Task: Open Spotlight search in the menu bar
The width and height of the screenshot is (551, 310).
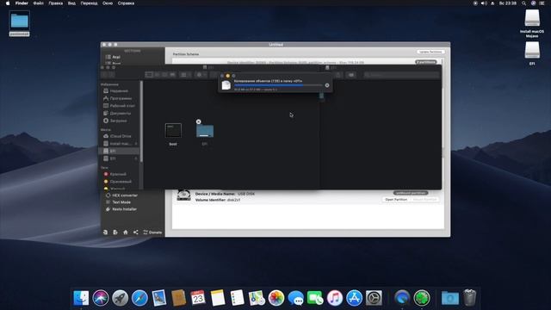Action: point(523,3)
